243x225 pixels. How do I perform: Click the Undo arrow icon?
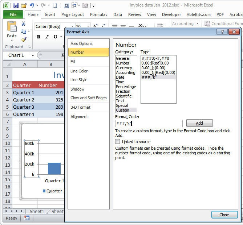click(x=32, y=5)
